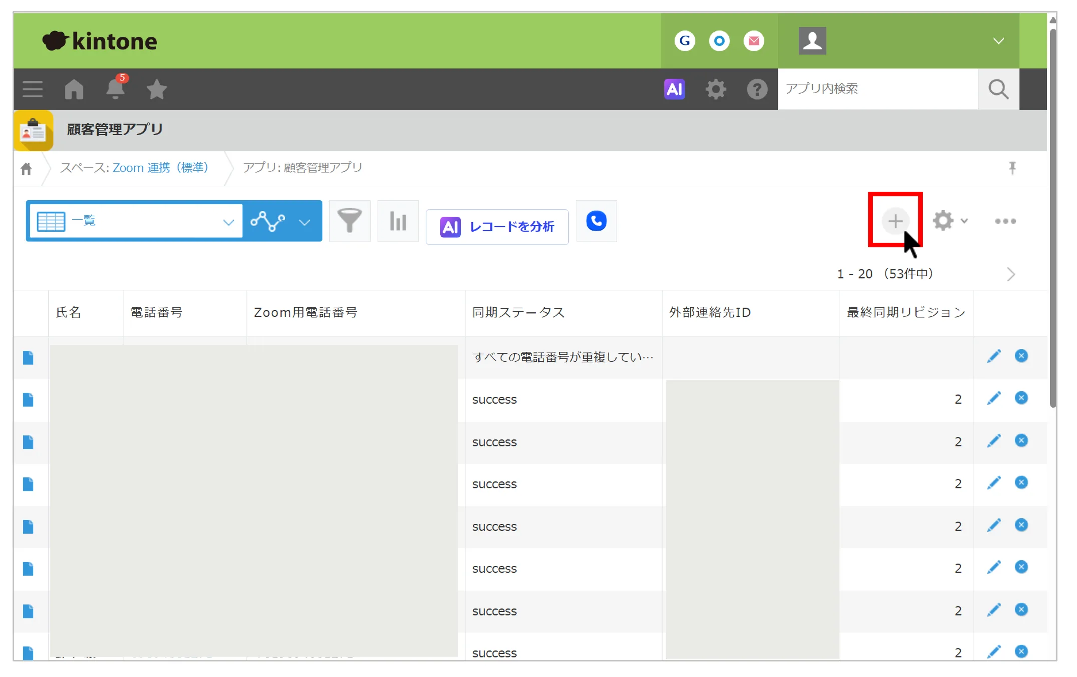Launch the purple AI assistant icon
The width and height of the screenshot is (1077, 677).
pos(674,89)
